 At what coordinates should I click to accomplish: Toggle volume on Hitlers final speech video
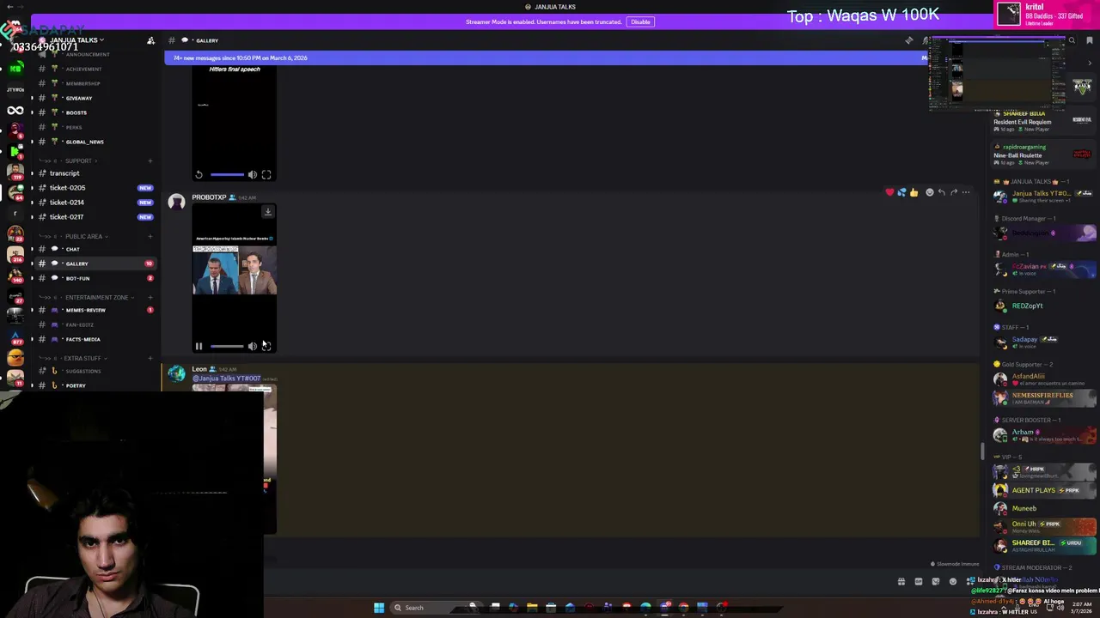253,175
